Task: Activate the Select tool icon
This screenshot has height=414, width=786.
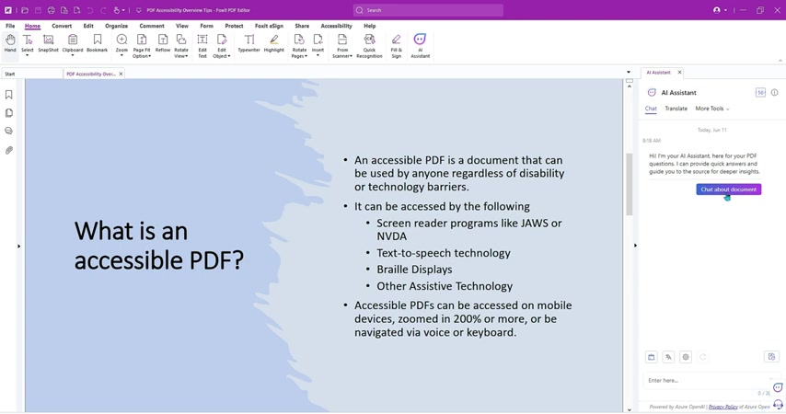Action: 28,40
